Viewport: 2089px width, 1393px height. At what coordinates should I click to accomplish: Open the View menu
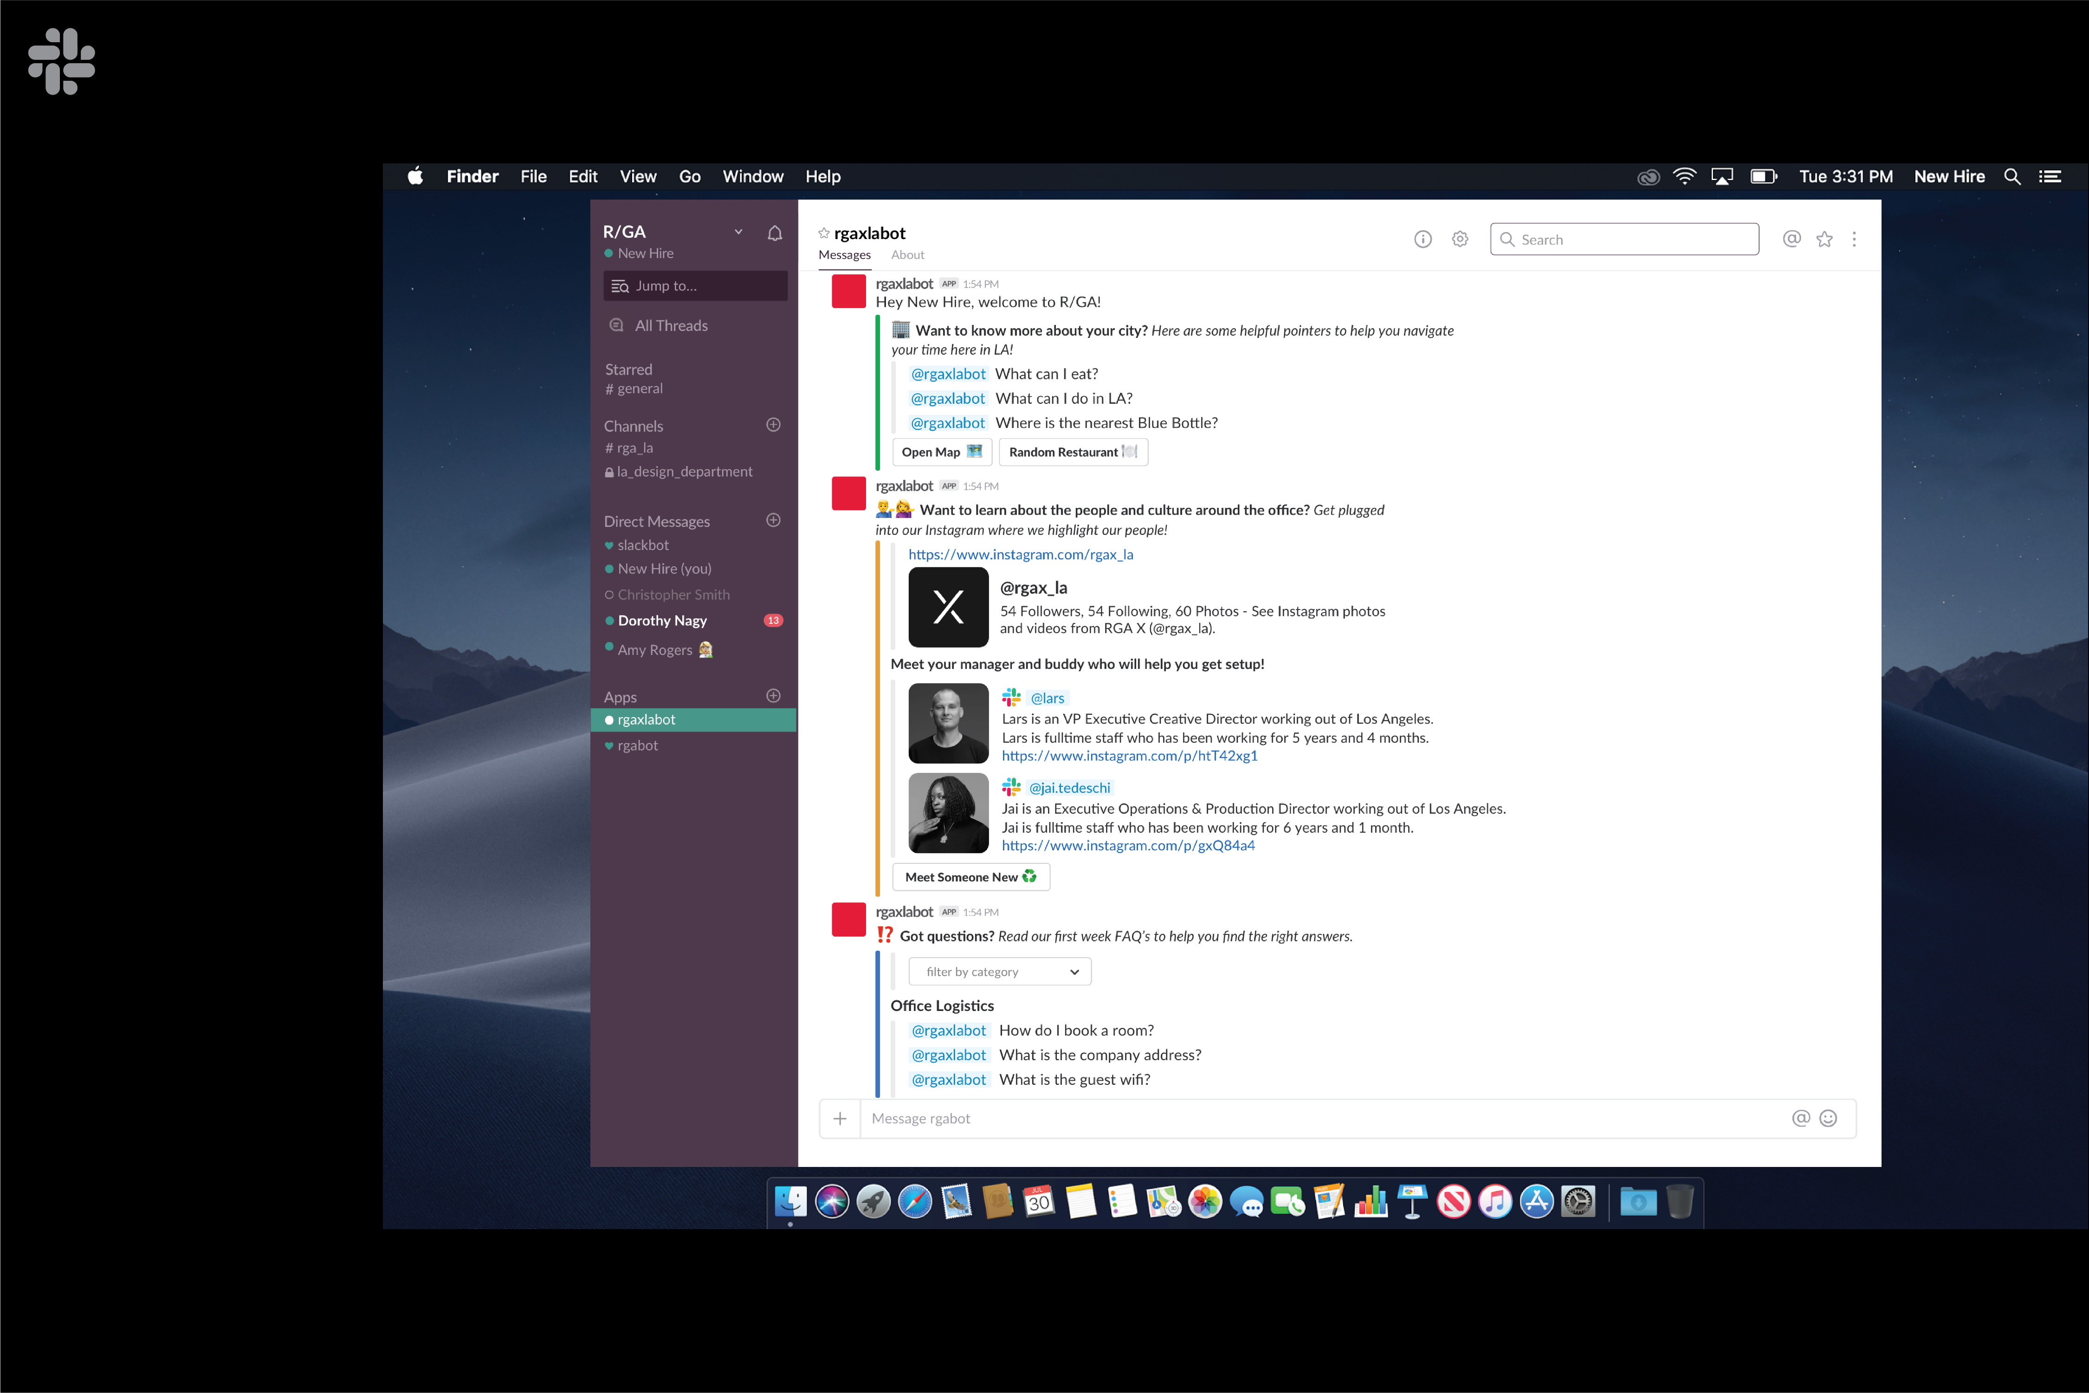638,177
